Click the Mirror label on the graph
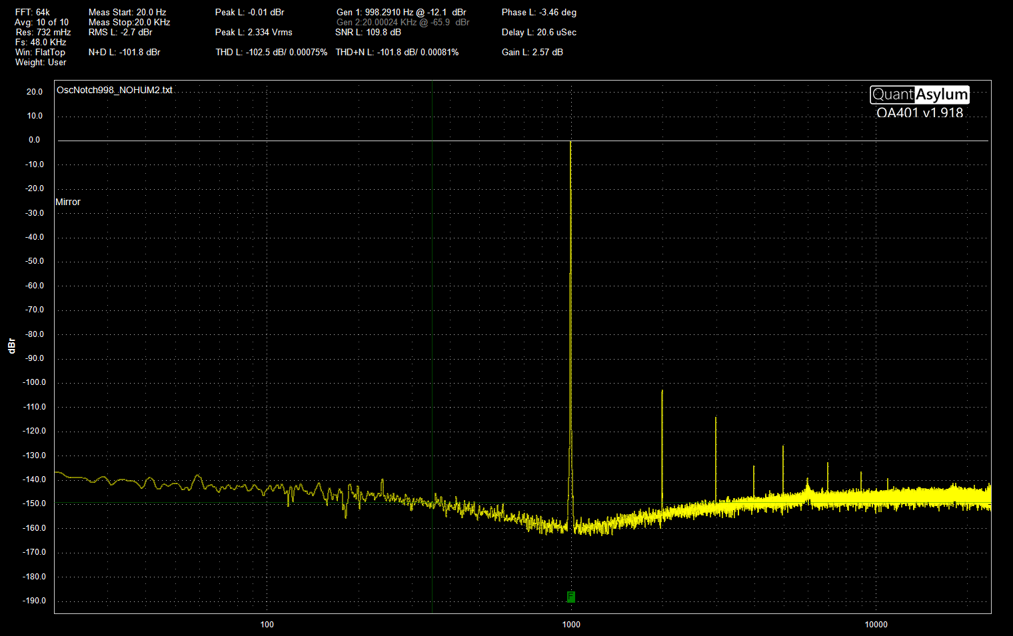The height and width of the screenshot is (636, 1013). pos(68,202)
